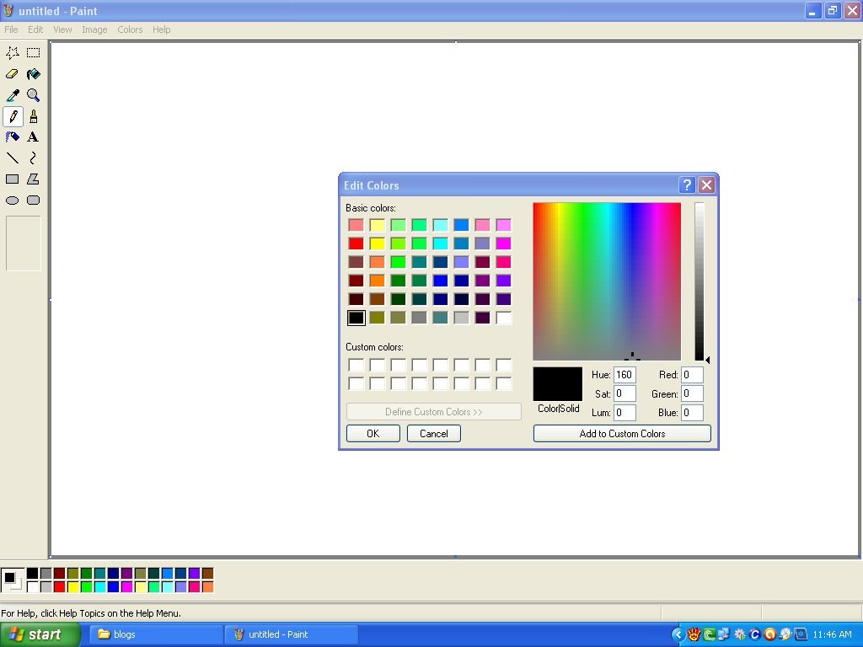The width and height of the screenshot is (863, 647).
Task: Open the Windows Start menu
Action: coord(40,634)
